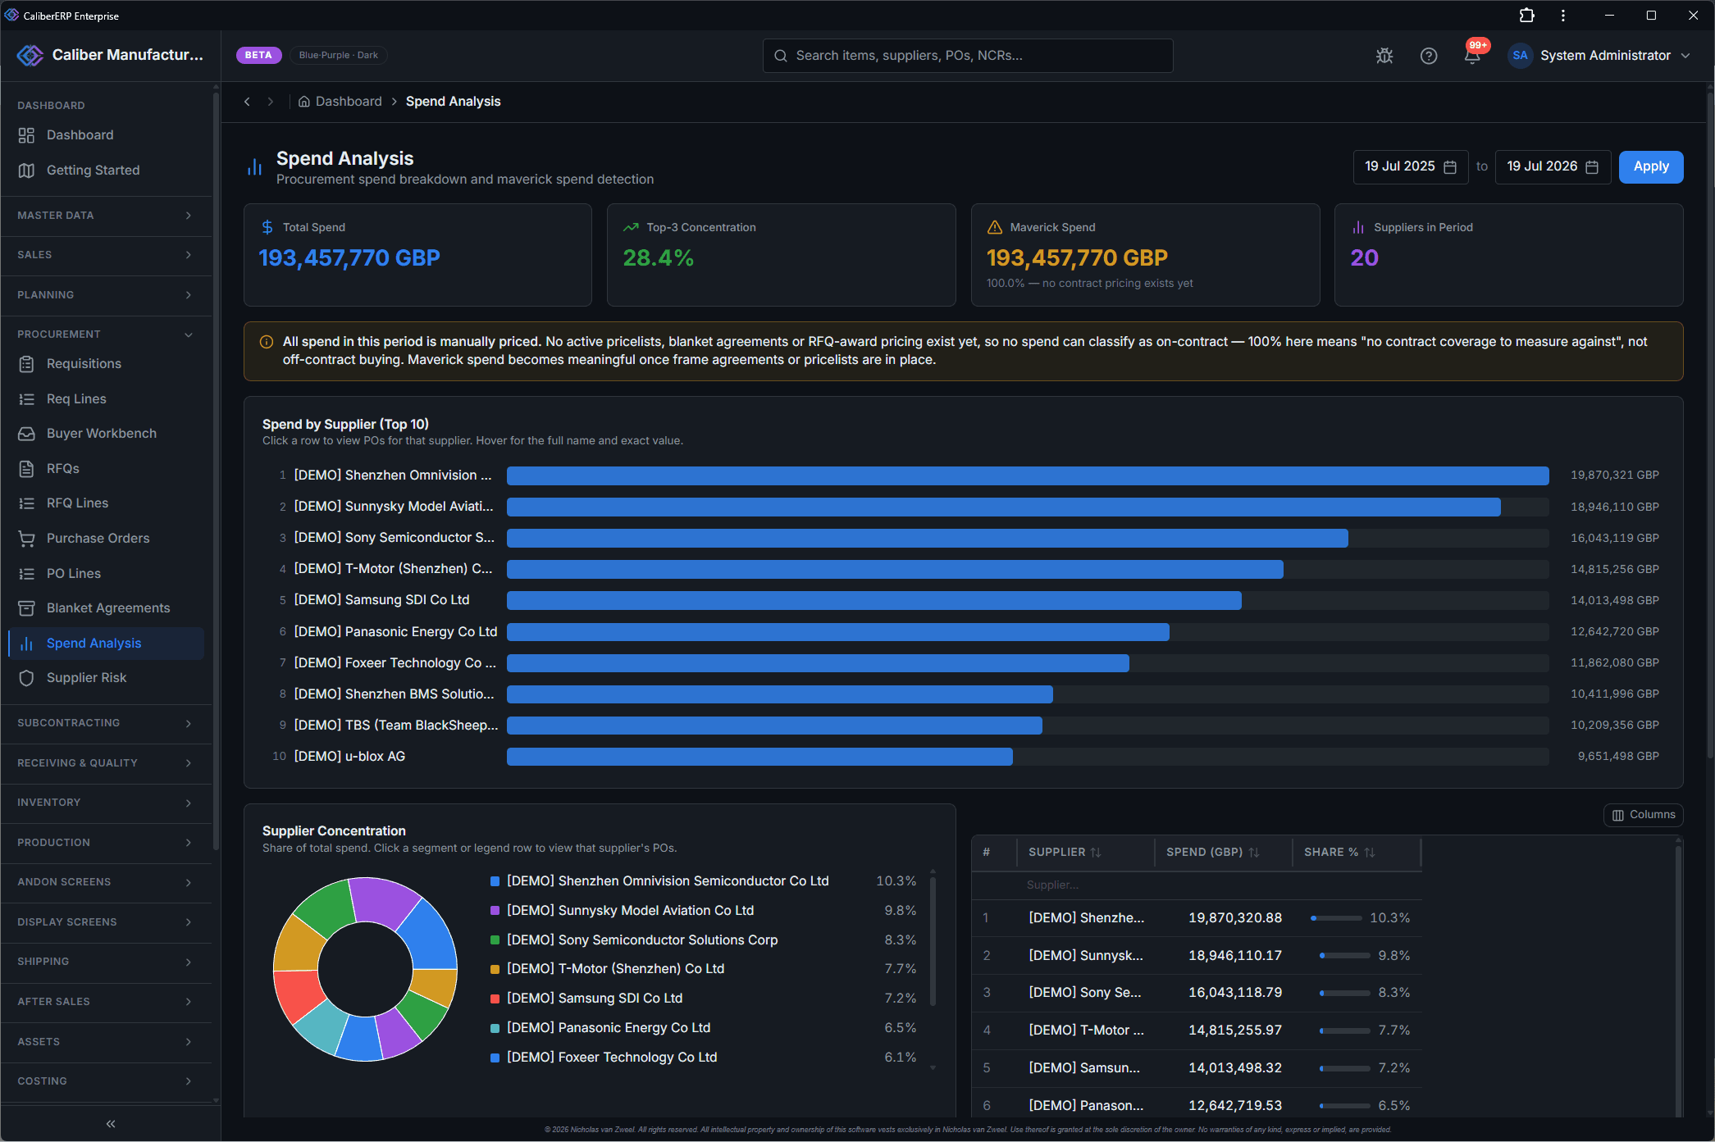Click the BETA badge
Screen dimensions: 1715x1142
pos(258,55)
